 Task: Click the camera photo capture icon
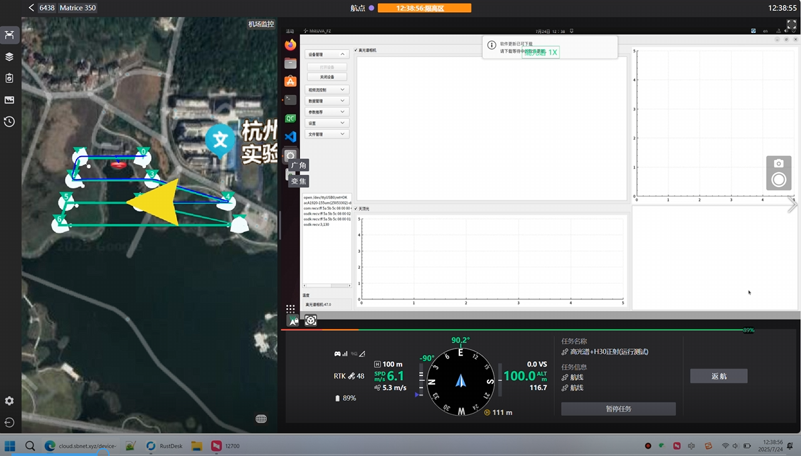pos(779,163)
